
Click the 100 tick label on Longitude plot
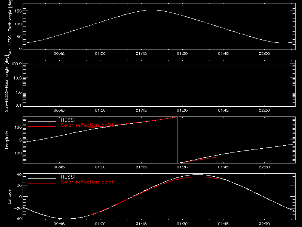pos(18,127)
